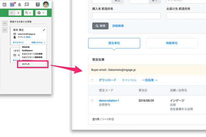Viewport: 206px width, 137px height.
Task: Check the box for order demo-relation-1
Action: pos(92,101)
